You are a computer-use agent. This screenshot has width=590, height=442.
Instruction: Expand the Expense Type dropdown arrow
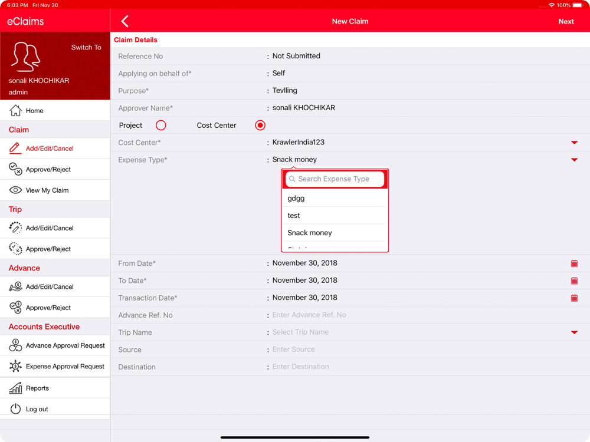pyautogui.click(x=574, y=160)
